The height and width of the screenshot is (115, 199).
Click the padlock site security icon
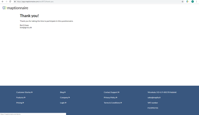[15, 2]
